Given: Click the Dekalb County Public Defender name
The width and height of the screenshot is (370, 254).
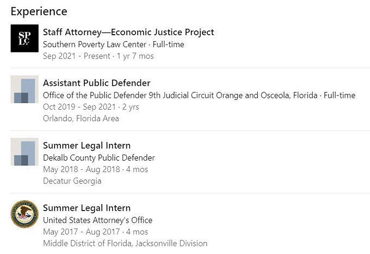Looking at the screenshot, I should pyautogui.click(x=99, y=158).
